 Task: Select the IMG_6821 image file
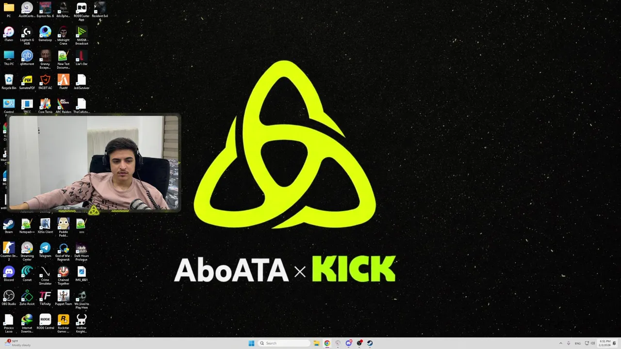point(82,274)
